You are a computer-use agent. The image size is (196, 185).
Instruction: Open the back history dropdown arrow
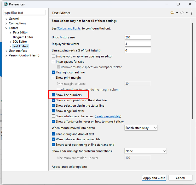point(177,13)
